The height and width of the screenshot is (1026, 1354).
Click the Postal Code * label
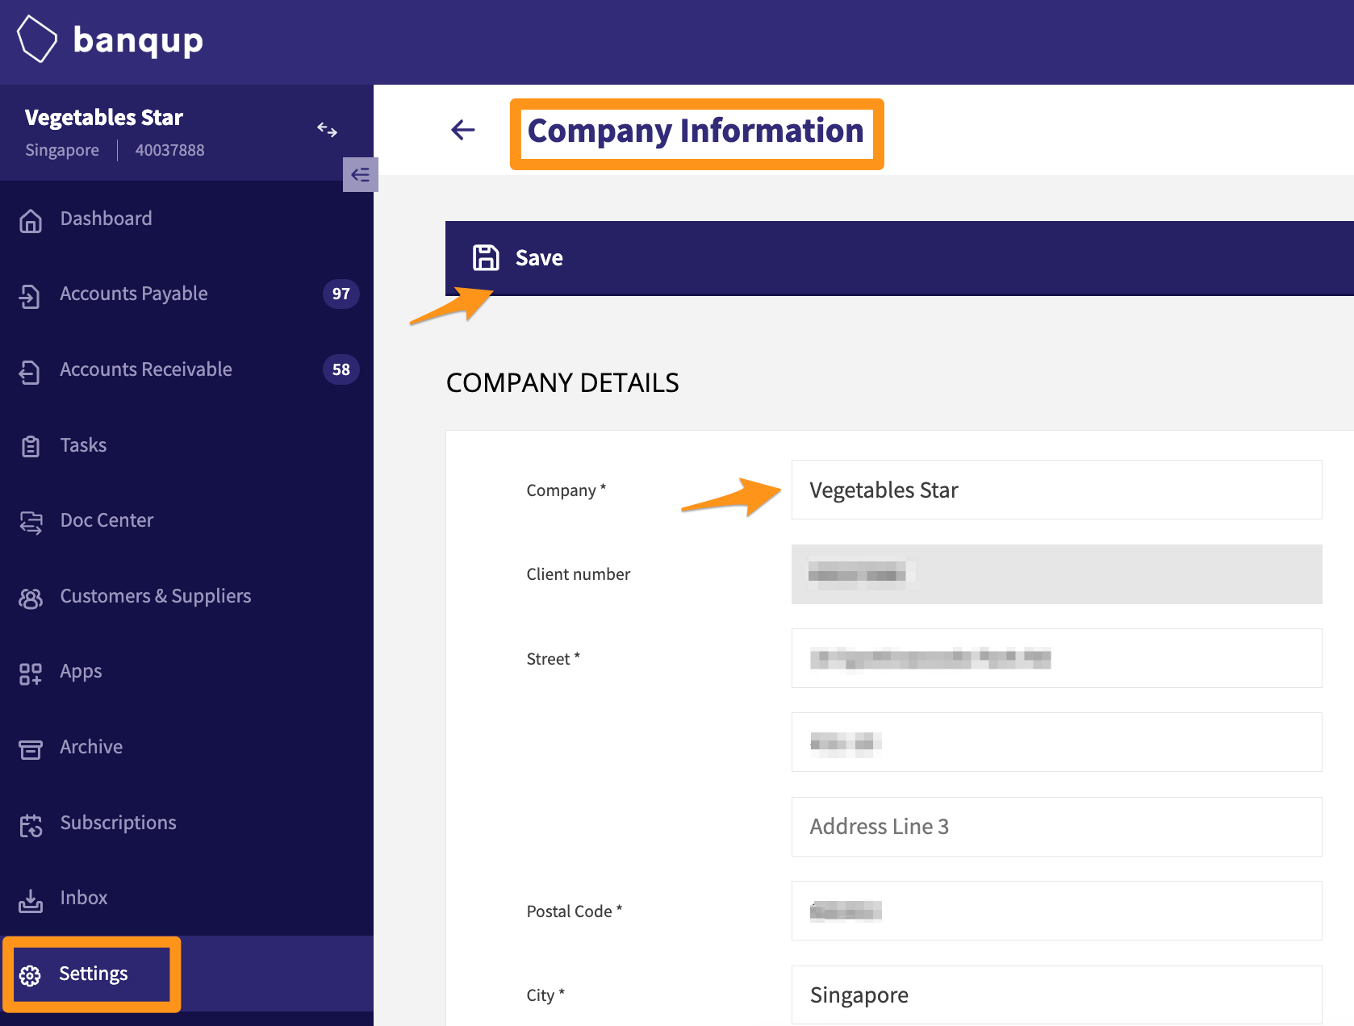575,911
